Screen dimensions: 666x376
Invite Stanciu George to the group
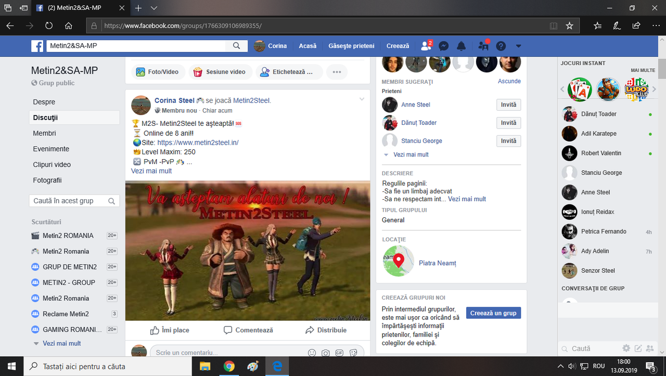tap(508, 141)
